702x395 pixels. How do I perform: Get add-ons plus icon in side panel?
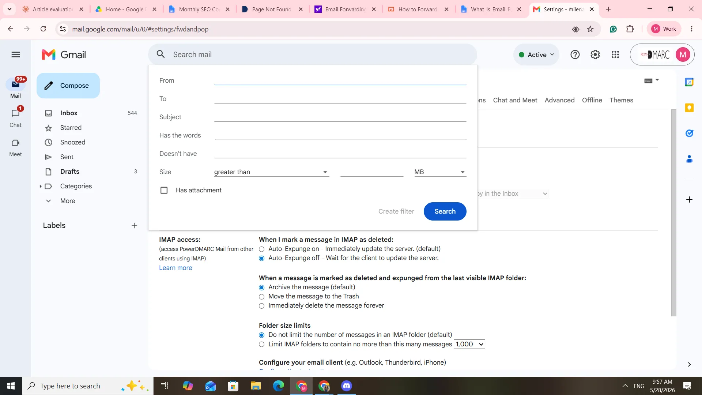coord(689,200)
